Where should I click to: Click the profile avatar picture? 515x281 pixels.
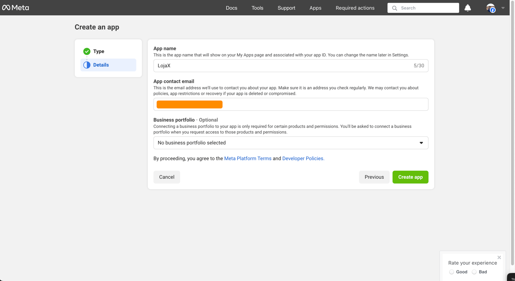tap(490, 8)
